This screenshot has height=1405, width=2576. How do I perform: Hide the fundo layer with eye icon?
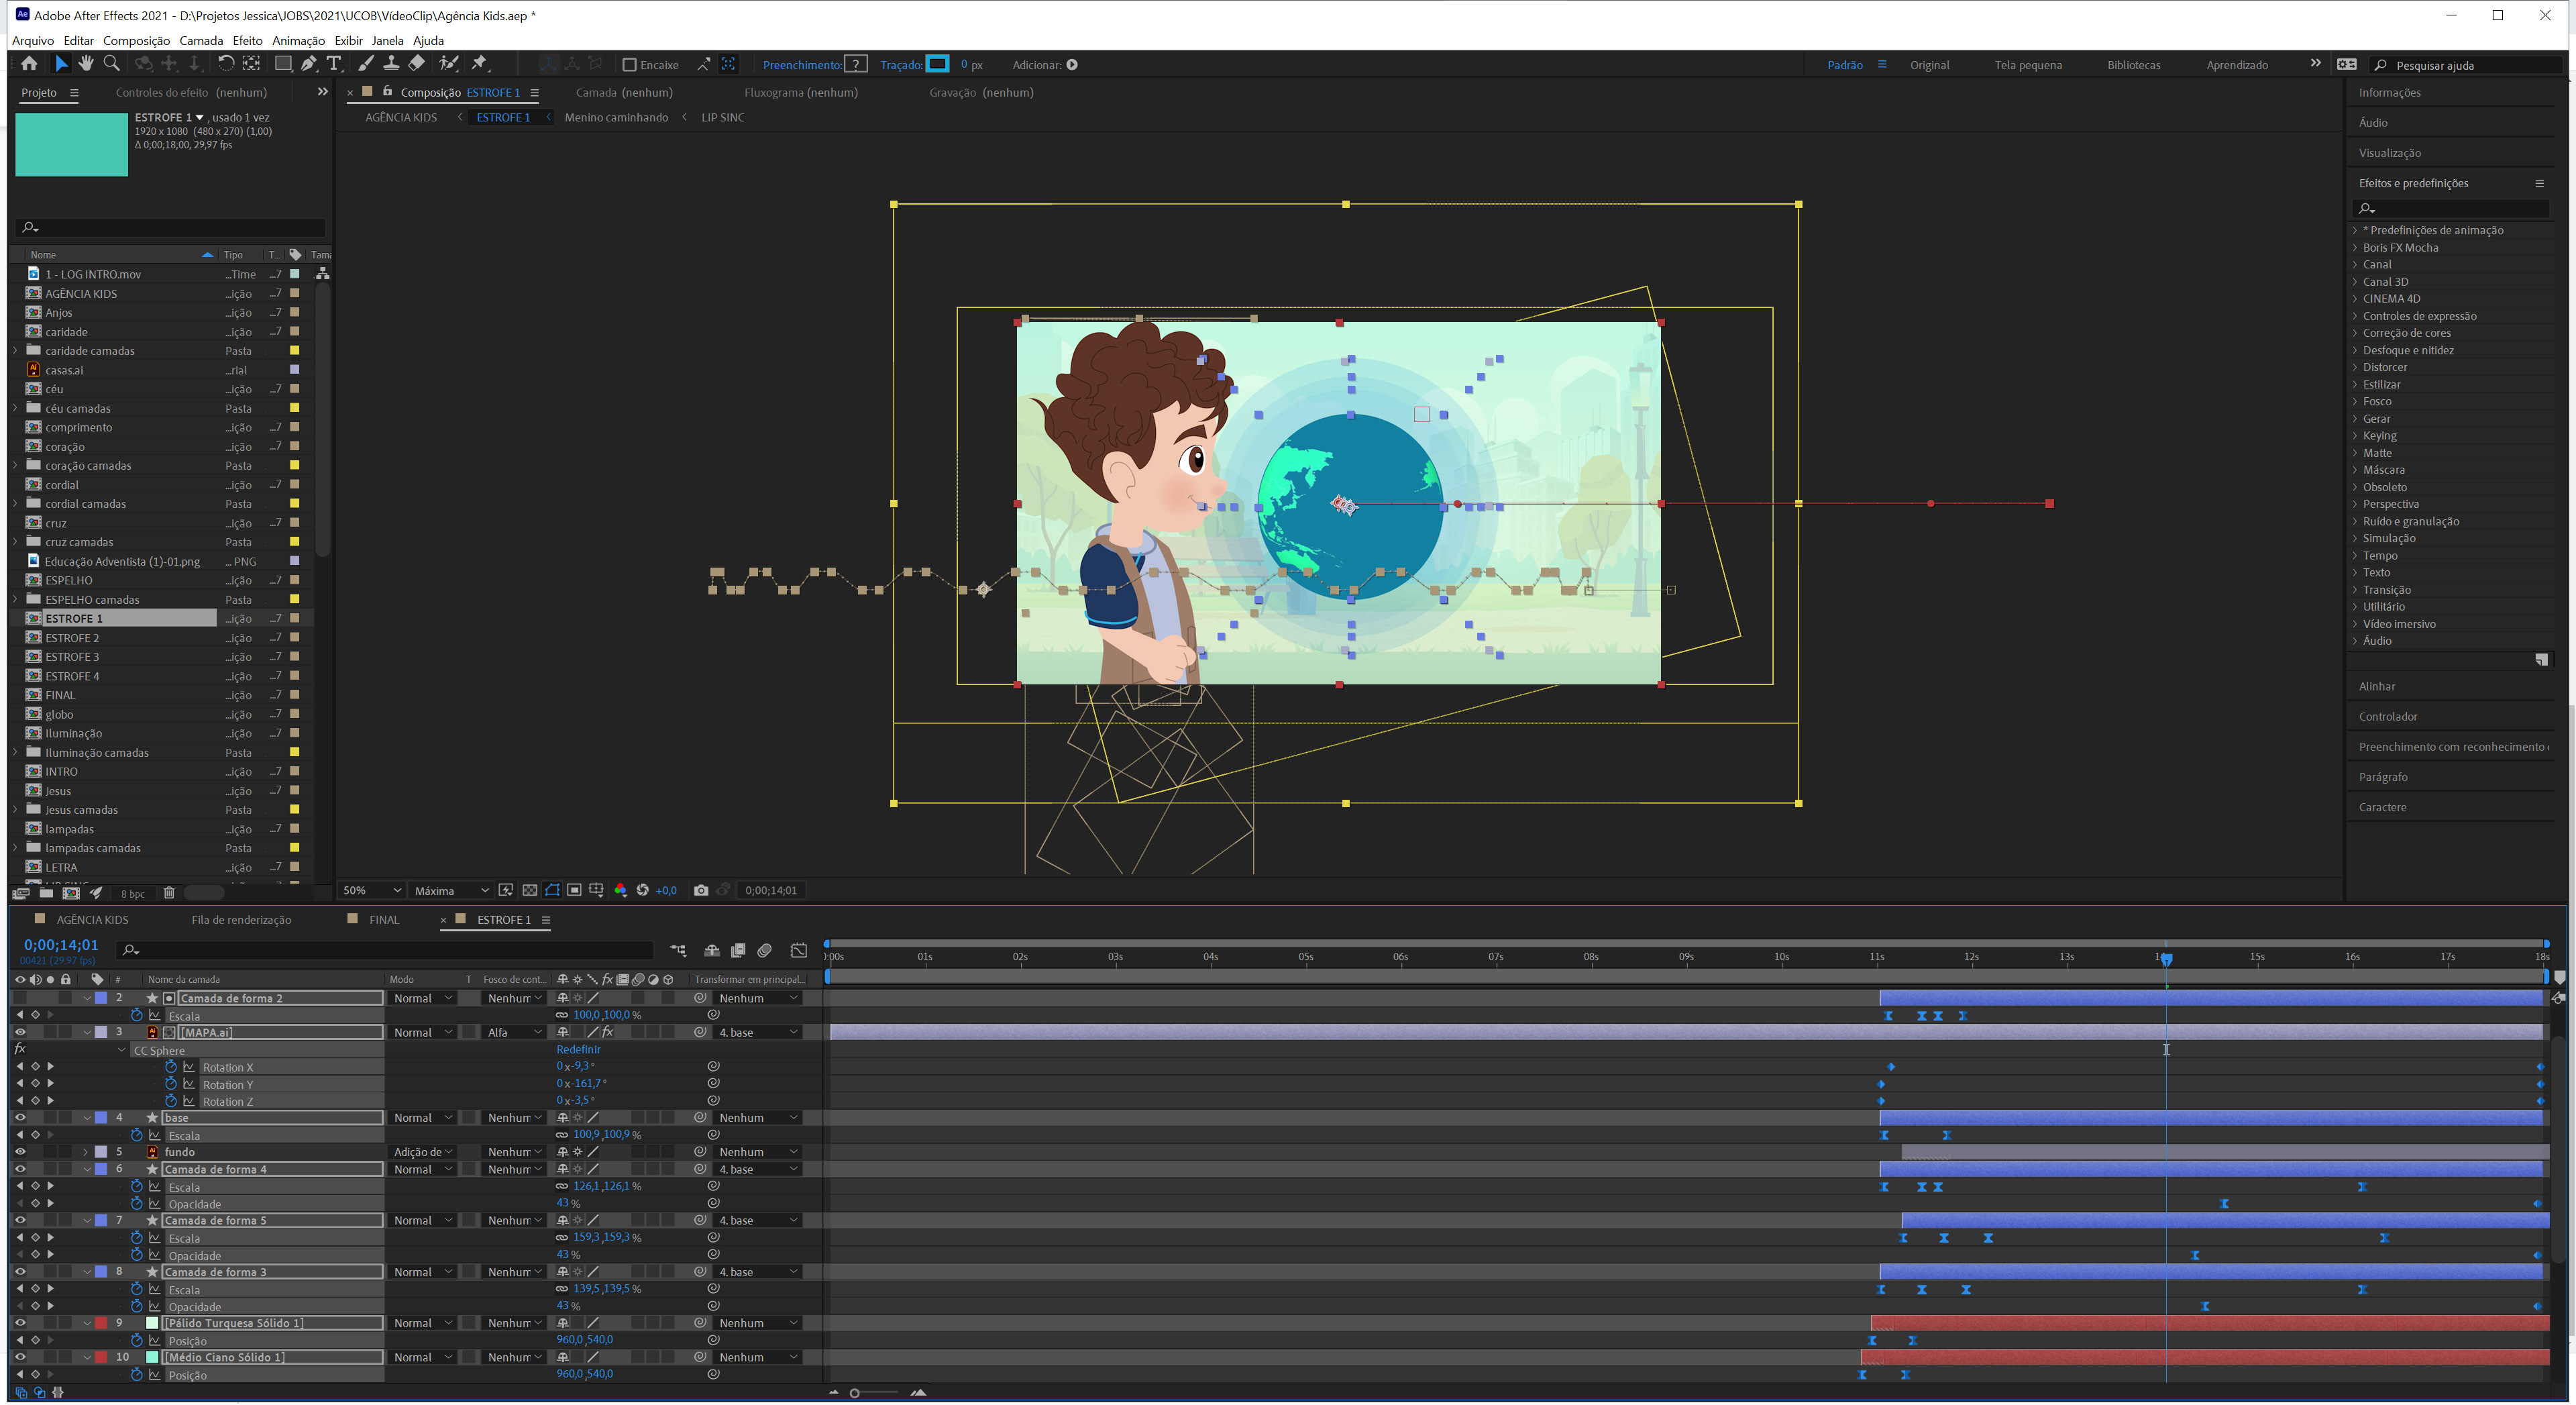coord(20,1152)
